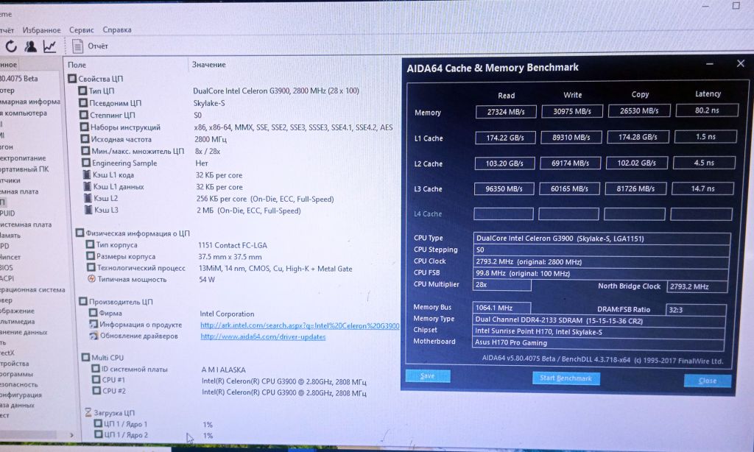
Task: Click the Отчёт toolbar label
Action: pos(98,46)
